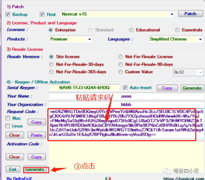Click the Patch button
The height and width of the screenshot is (180, 205).
191,14
